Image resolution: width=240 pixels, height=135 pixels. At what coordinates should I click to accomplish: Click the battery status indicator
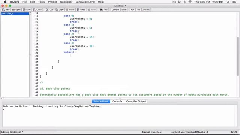pos(217,2)
